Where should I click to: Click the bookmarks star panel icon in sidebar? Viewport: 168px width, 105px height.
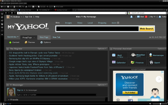(2, 14)
